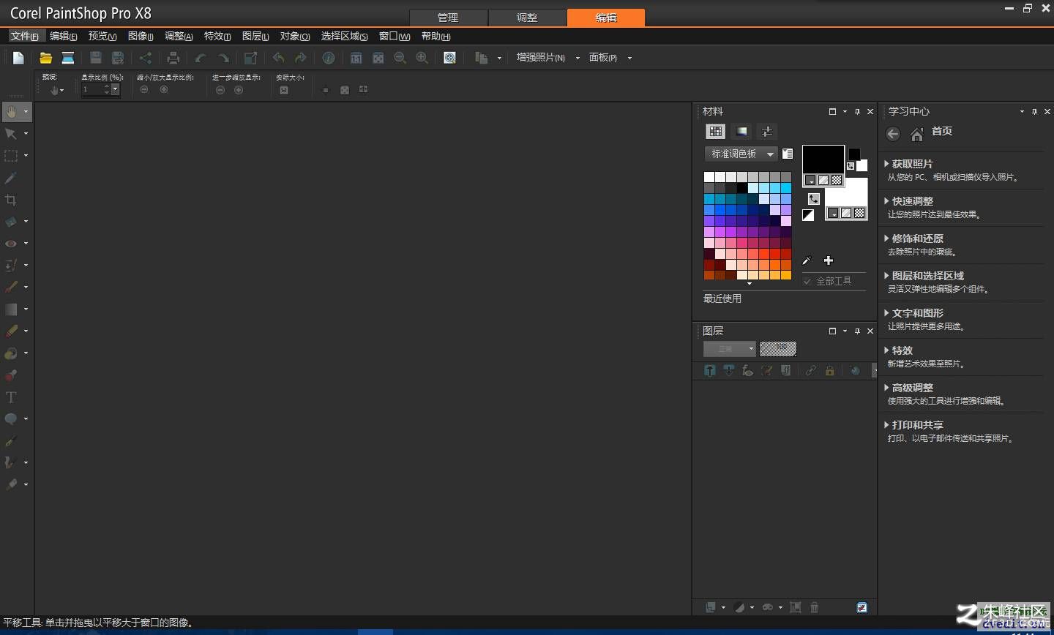Select the Eraser tool
This screenshot has width=1054, height=635.
pos(11,331)
